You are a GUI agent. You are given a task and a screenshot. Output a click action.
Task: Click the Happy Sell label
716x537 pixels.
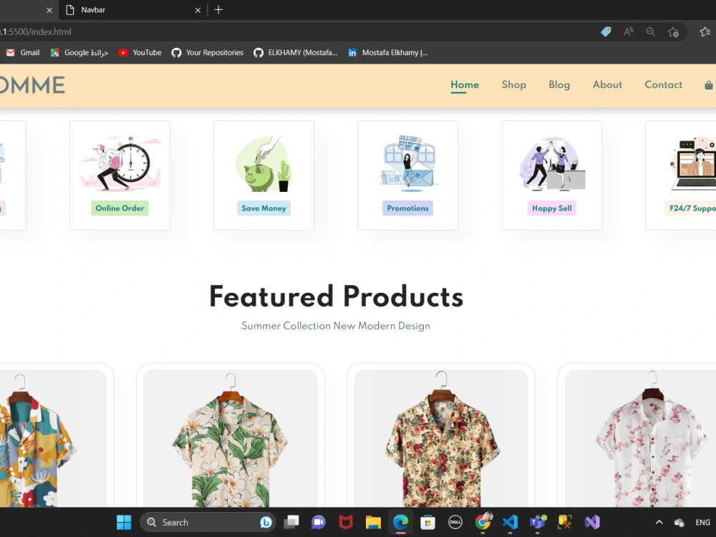(551, 208)
